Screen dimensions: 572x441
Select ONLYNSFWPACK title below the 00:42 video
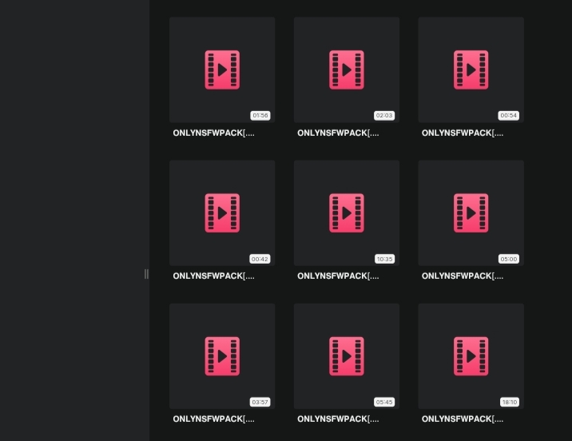click(214, 276)
